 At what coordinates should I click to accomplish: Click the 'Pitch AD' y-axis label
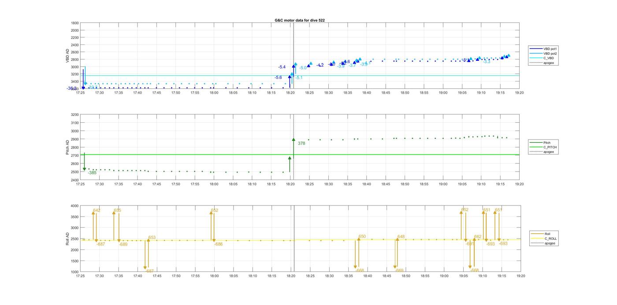(x=67, y=147)
